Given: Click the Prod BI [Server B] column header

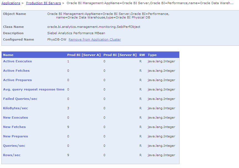Looking at the screenshot, I should point(120,55).
